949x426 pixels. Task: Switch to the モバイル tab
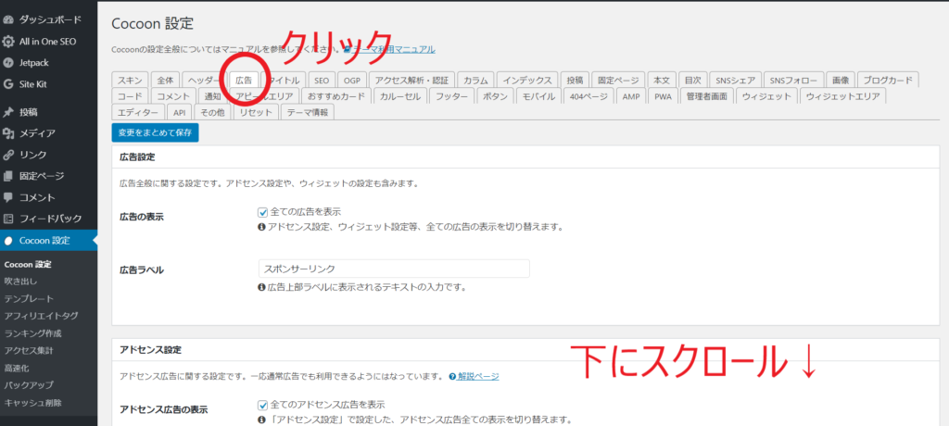tap(538, 97)
